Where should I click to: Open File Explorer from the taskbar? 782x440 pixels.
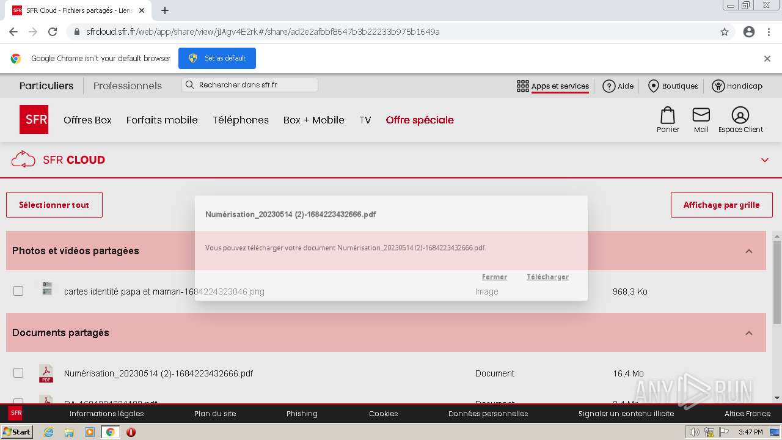69,432
